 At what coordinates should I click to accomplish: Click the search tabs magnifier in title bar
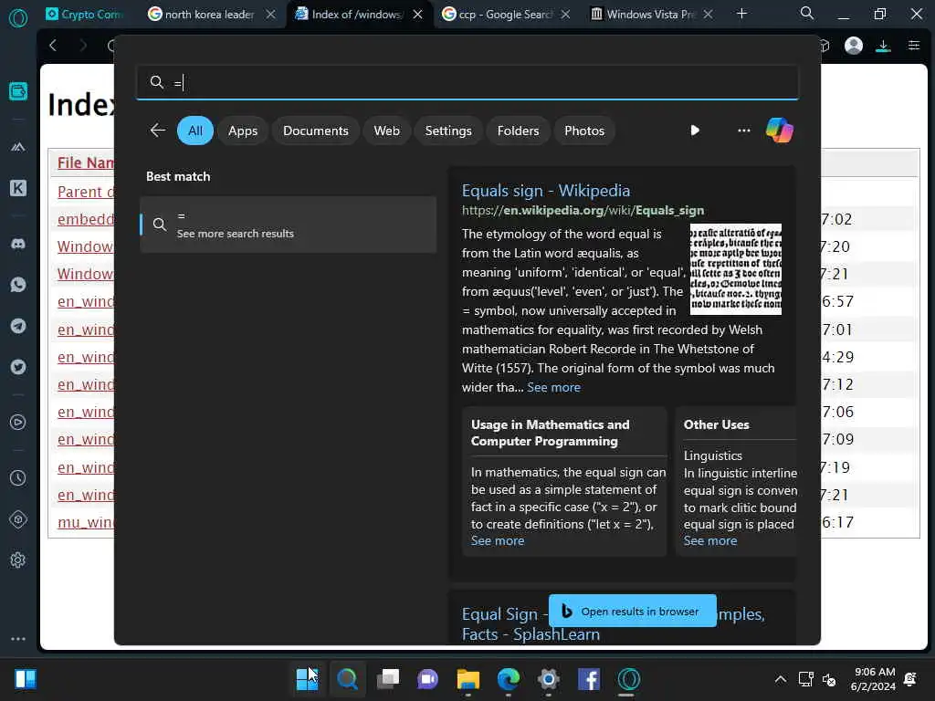(807, 13)
